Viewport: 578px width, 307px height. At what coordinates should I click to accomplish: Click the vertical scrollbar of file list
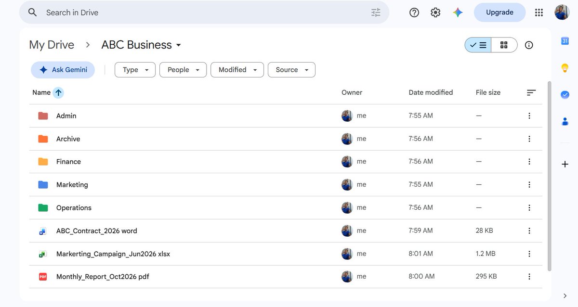[x=550, y=176]
